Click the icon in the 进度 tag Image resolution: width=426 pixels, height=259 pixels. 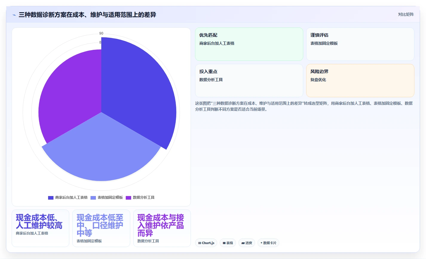(x=243, y=243)
